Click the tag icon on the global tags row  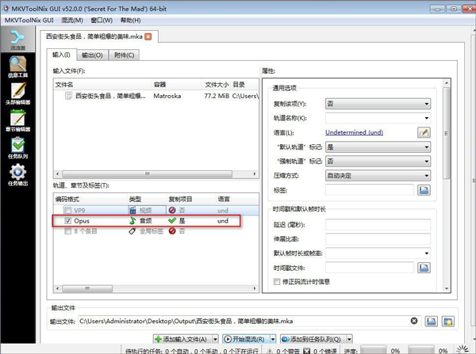coord(132,231)
